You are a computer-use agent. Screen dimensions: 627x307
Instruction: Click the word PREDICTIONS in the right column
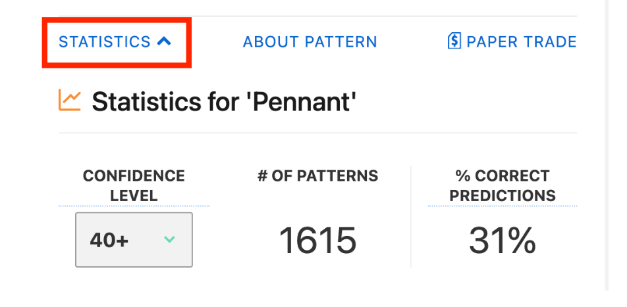(503, 195)
